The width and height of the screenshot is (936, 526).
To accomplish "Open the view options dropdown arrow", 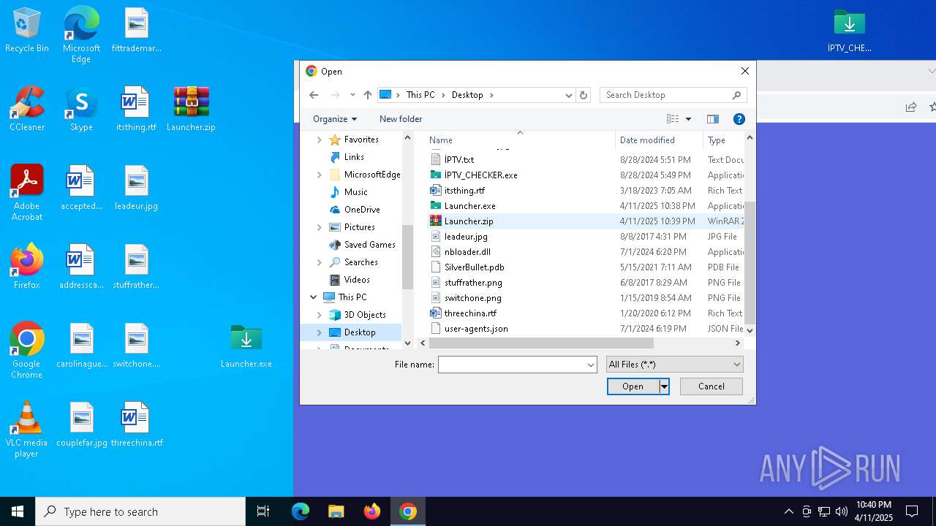I will click(x=688, y=119).
